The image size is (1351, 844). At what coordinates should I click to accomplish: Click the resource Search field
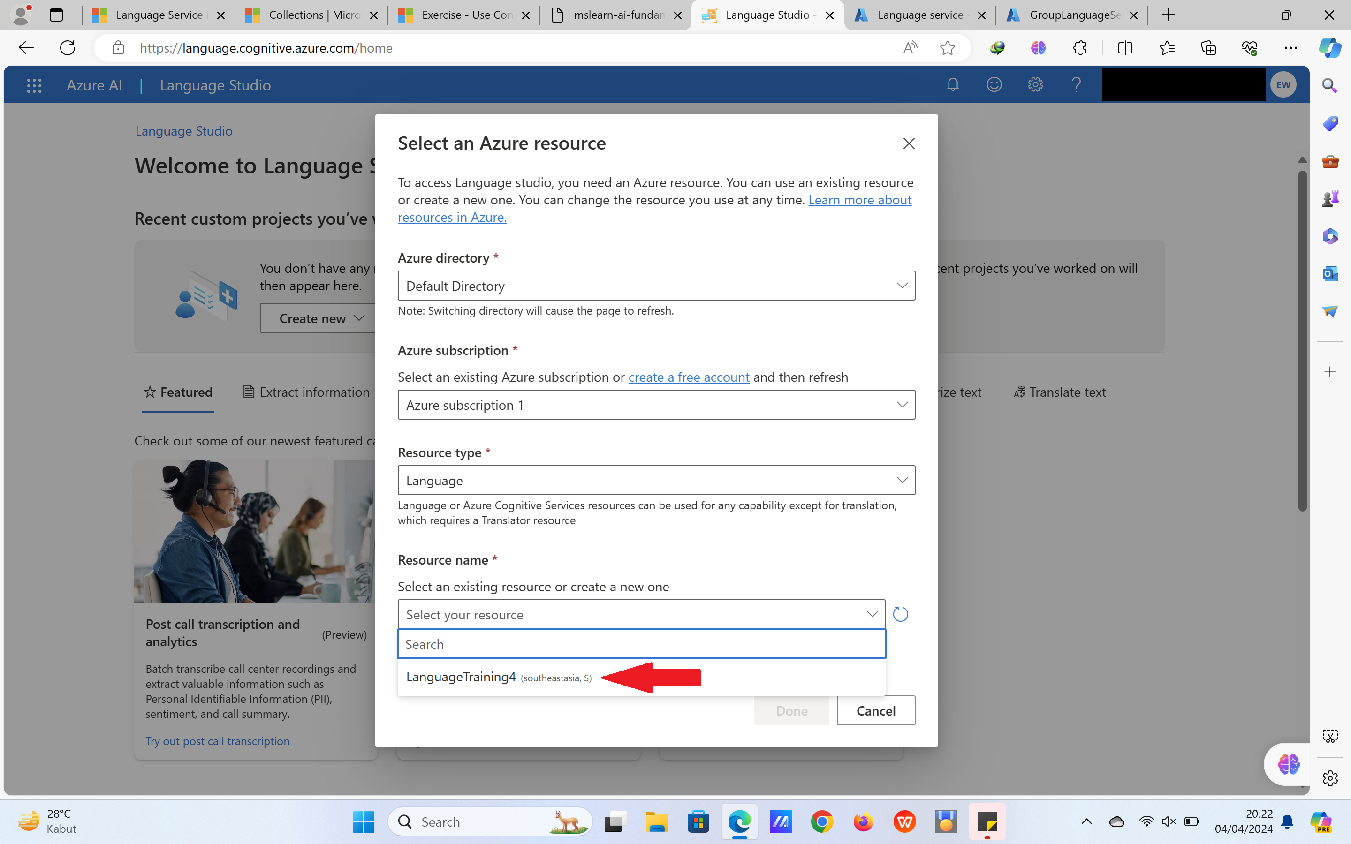(641, 644)
